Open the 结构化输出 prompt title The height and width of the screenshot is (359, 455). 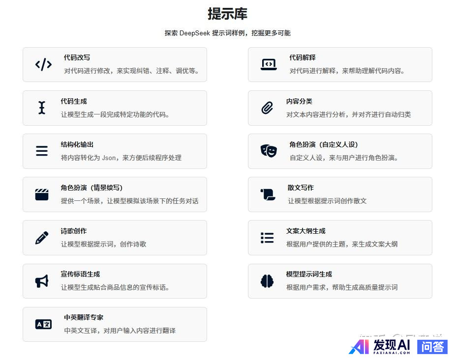click(x=77, y=144)
